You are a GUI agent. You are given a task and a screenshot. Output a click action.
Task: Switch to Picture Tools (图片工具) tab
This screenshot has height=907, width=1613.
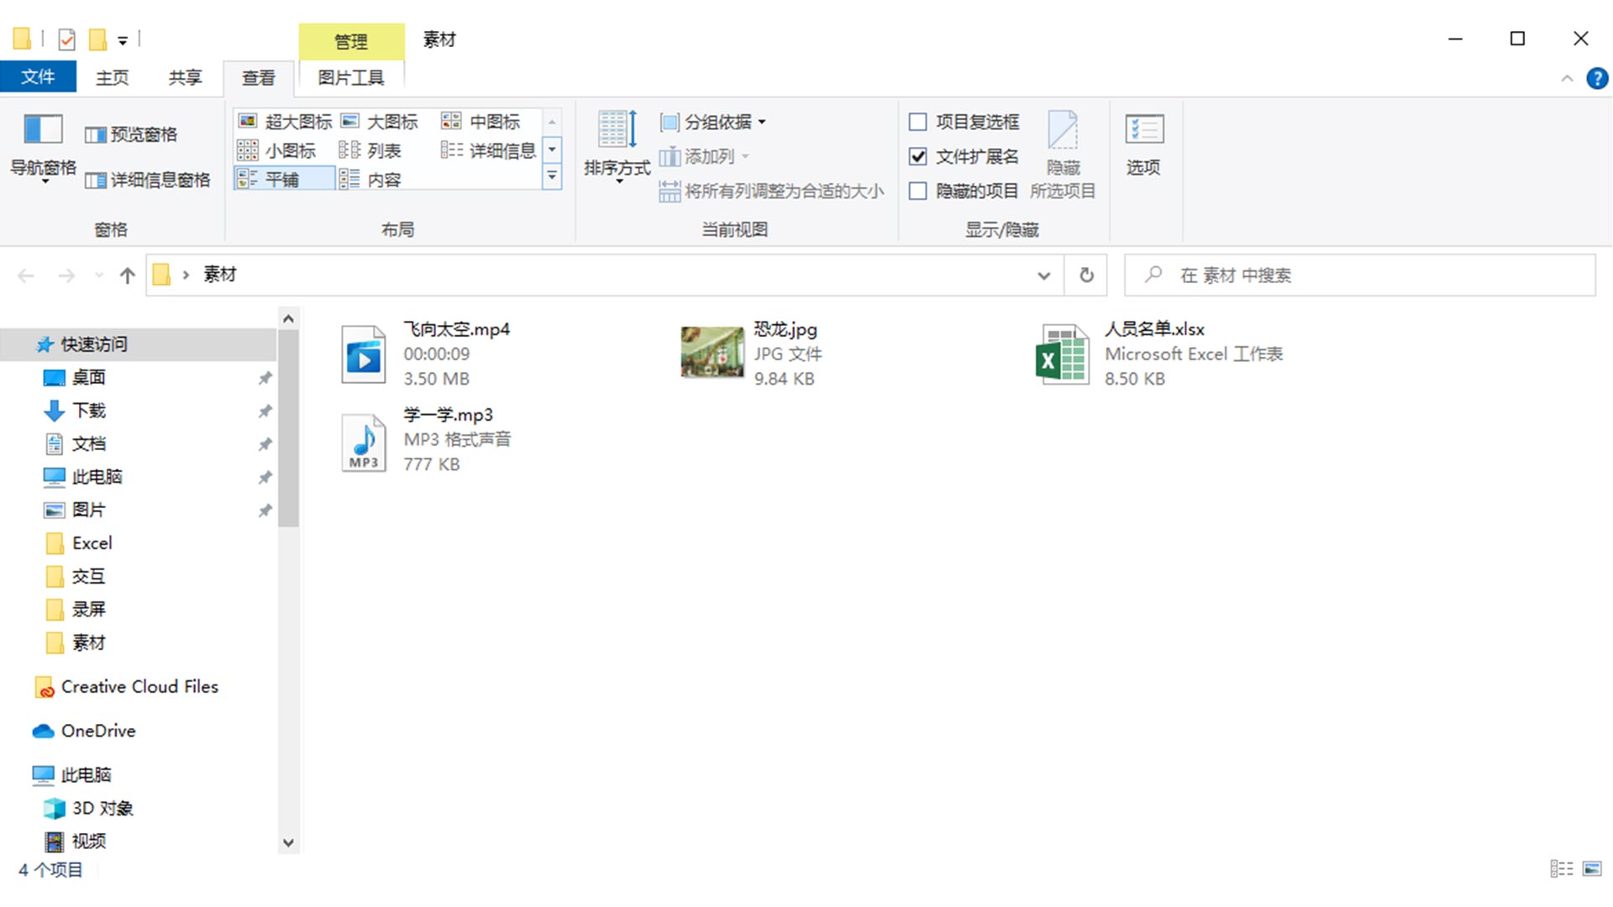point(351,77)
